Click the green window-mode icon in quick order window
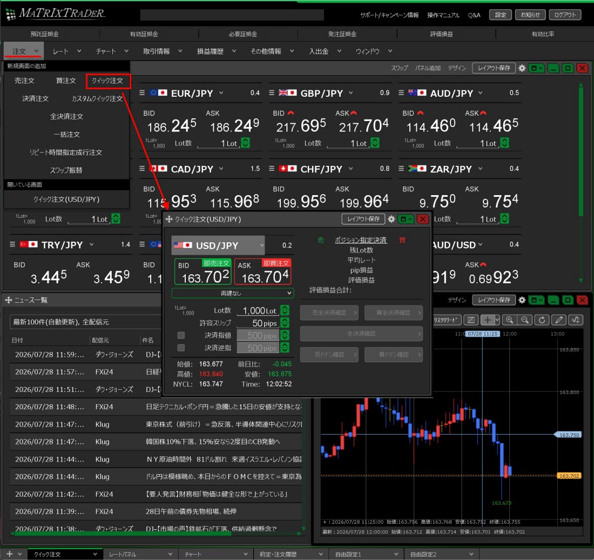 click(x=406, y=219)
